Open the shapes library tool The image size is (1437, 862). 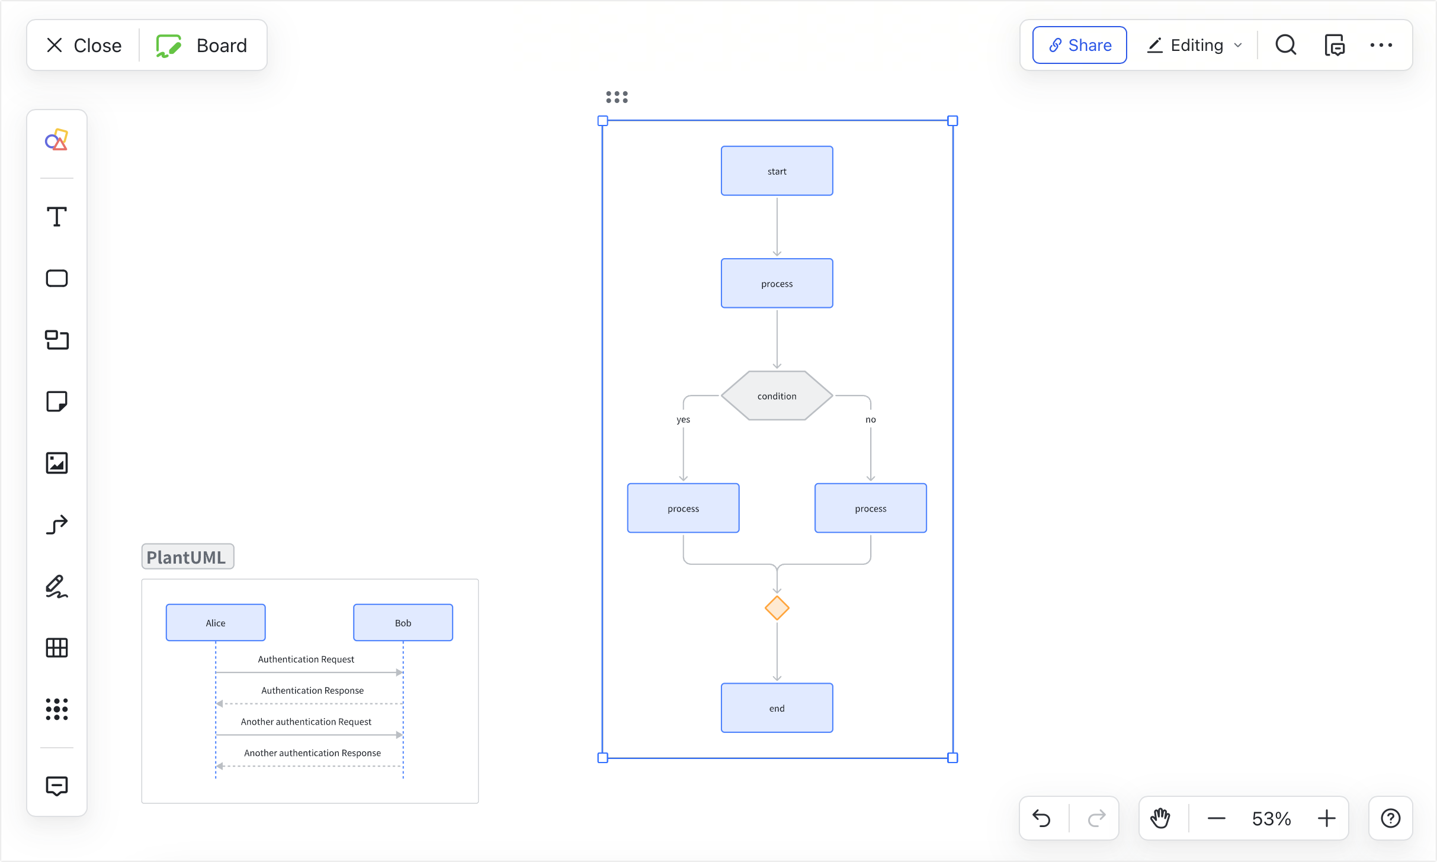tap(57, 140)
